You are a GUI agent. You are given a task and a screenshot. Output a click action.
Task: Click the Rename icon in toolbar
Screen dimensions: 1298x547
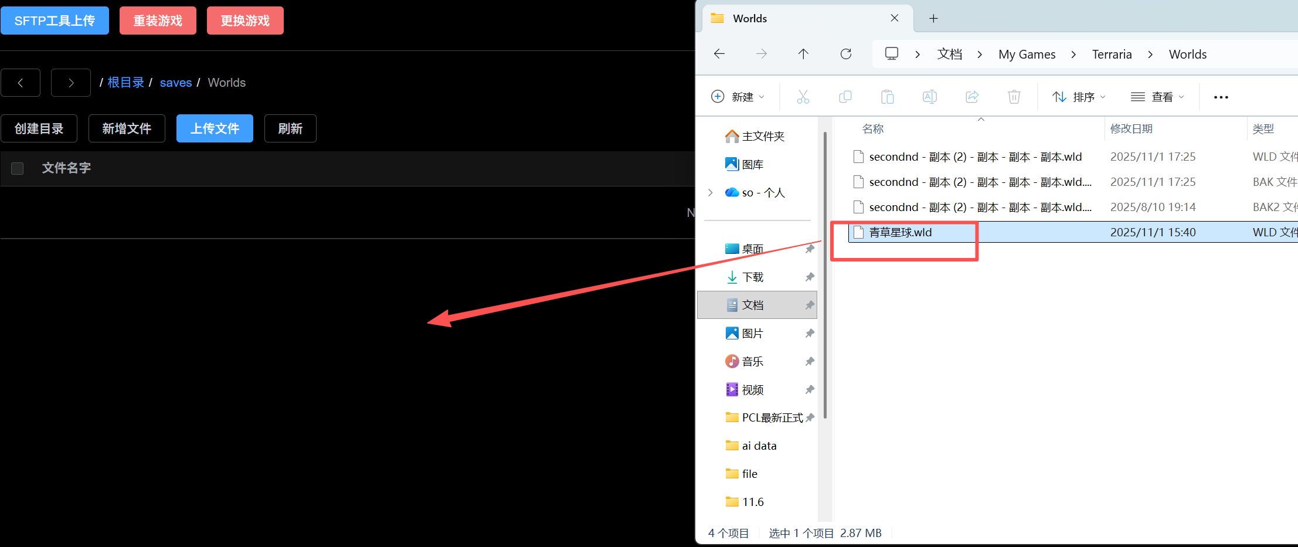click(x=929, y=97)
